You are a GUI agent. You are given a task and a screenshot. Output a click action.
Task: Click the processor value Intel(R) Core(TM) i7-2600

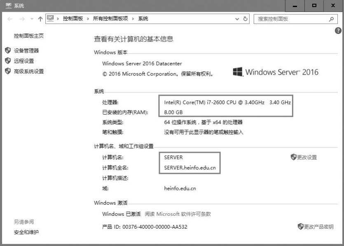227,102
